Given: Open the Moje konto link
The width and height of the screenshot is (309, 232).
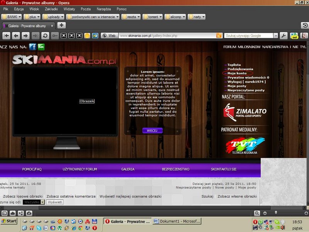Looking at the screenshot, I should pos(237,73).
